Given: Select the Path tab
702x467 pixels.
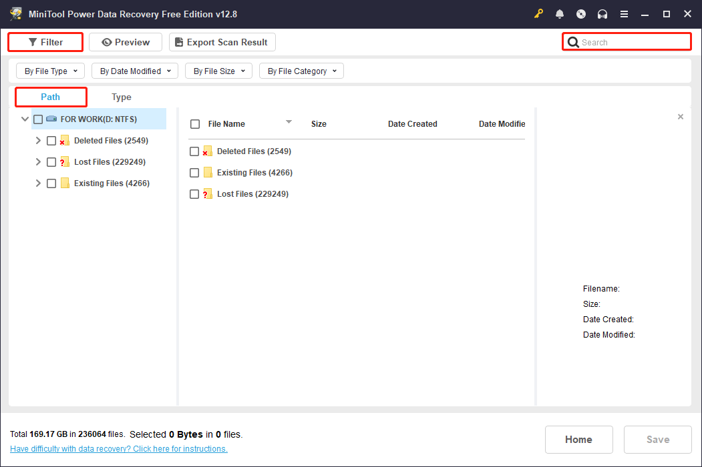Looking at the screenshot, I should [50, 97].
